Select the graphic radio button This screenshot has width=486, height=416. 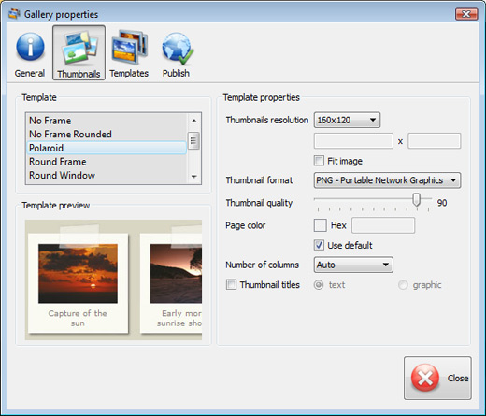pyautogui.click(x=403, y=285)
